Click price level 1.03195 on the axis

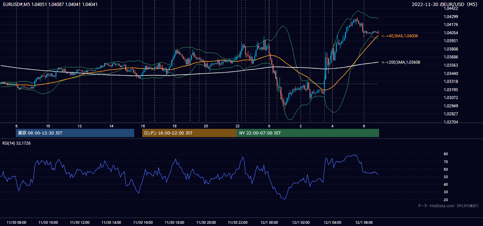click(x=451, y=90)
